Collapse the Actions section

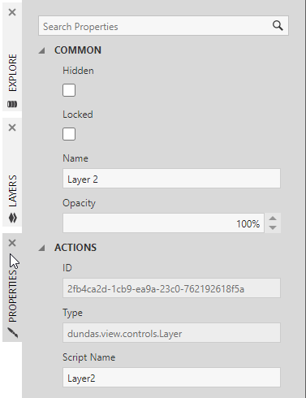point(41,248)
